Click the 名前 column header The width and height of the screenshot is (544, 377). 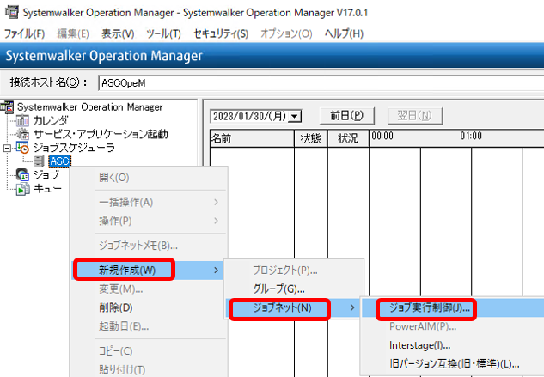click(252, 138)
